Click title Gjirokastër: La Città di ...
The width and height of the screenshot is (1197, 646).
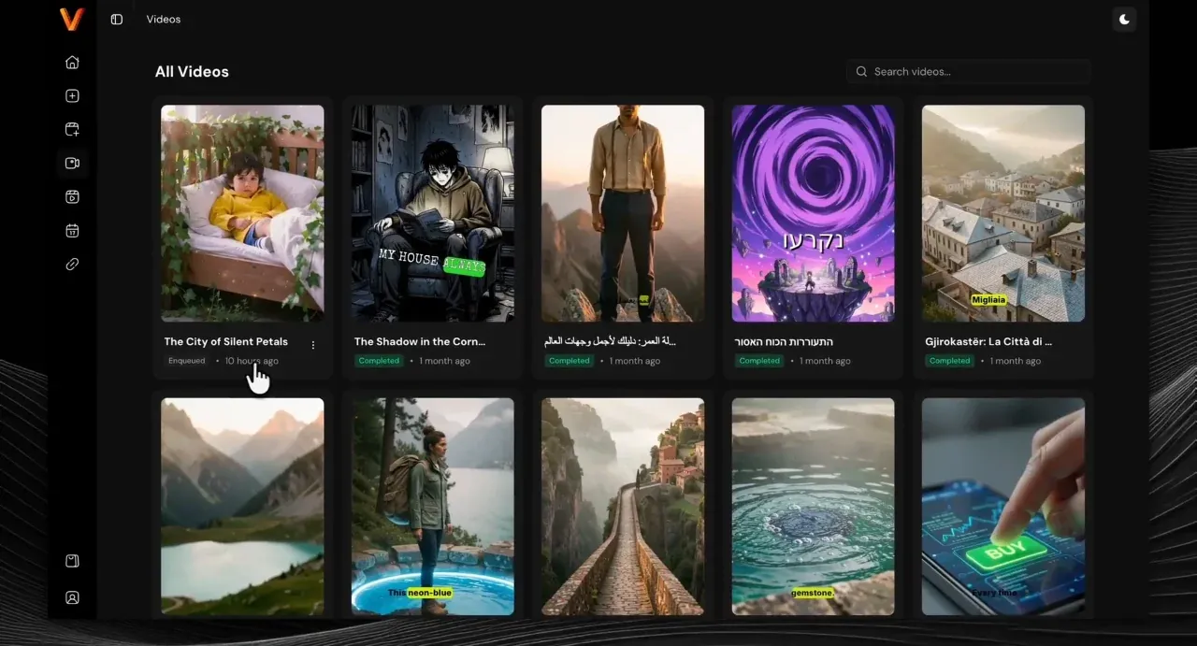tap(988, 342)
